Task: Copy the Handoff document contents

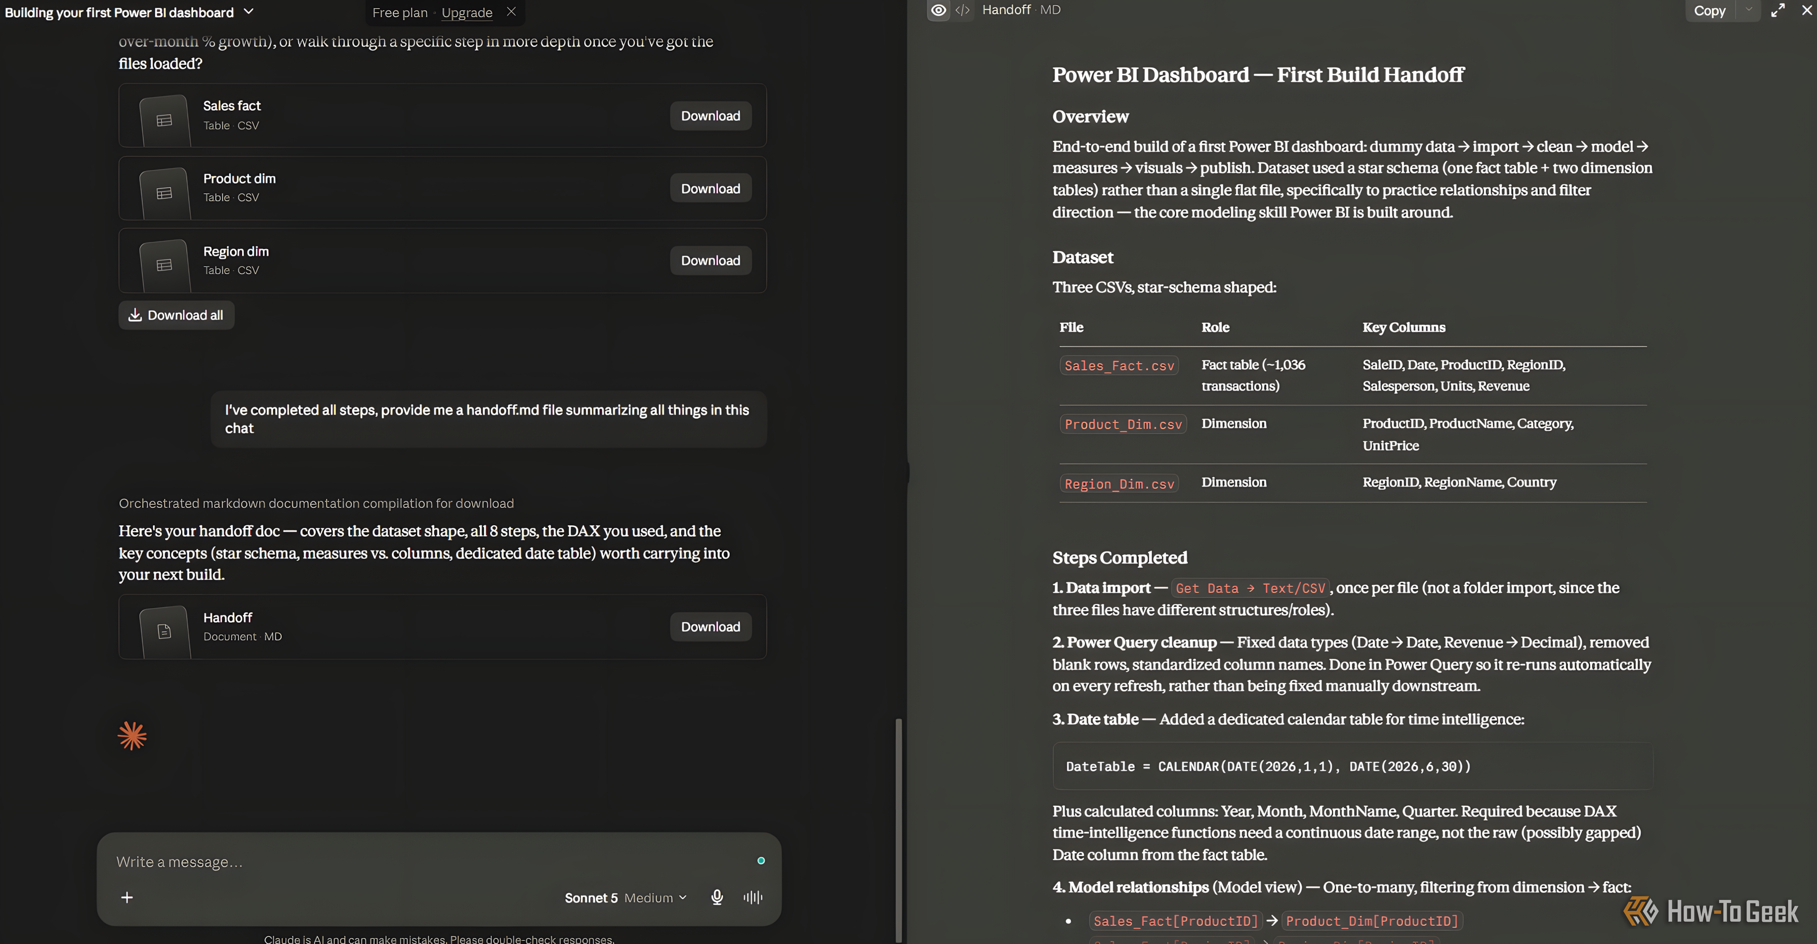Action: tap(1710, 11)
